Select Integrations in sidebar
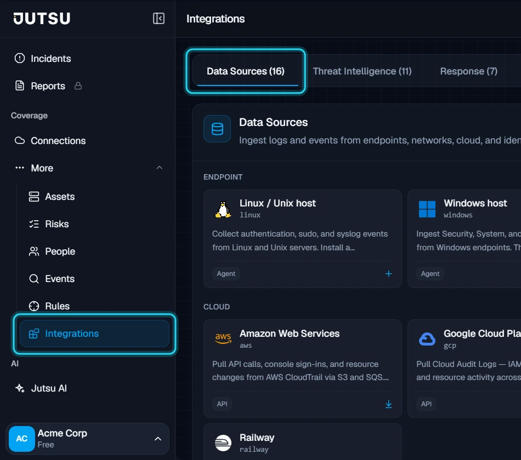Viewport: 521px width, 460px height. pos(94,334)
